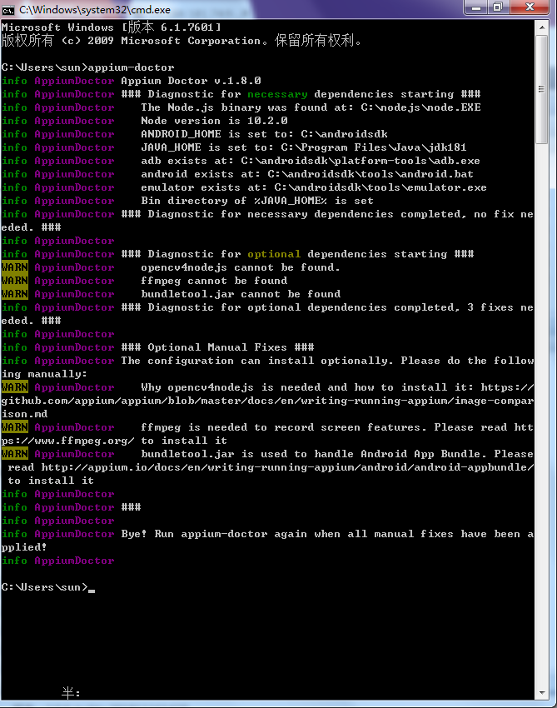Click the ffmpeg cannot be found warning
The image size is (557, 708).
tap(214, 281)
